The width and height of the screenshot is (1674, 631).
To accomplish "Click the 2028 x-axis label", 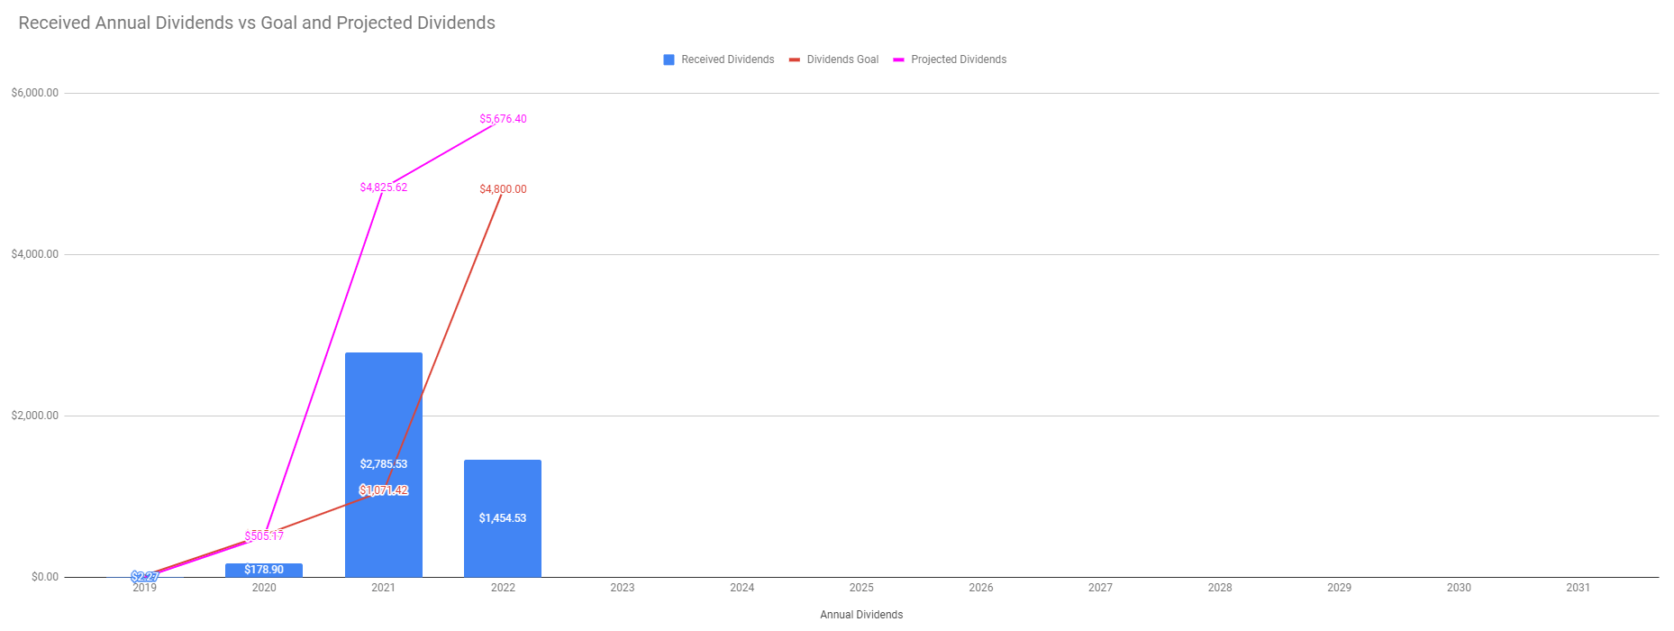I will [x=1220, y=588].
